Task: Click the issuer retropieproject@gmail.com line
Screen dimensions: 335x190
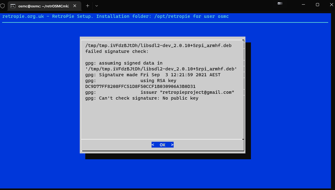Action: (160, 92)
